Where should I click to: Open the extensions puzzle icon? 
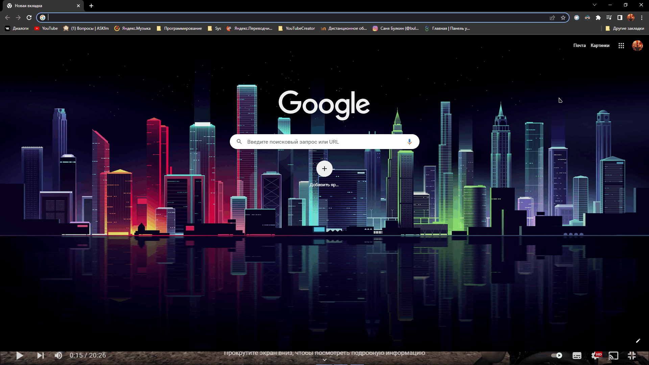(x=598, y=18)
